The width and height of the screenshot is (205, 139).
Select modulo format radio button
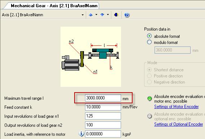coord(149,42)
